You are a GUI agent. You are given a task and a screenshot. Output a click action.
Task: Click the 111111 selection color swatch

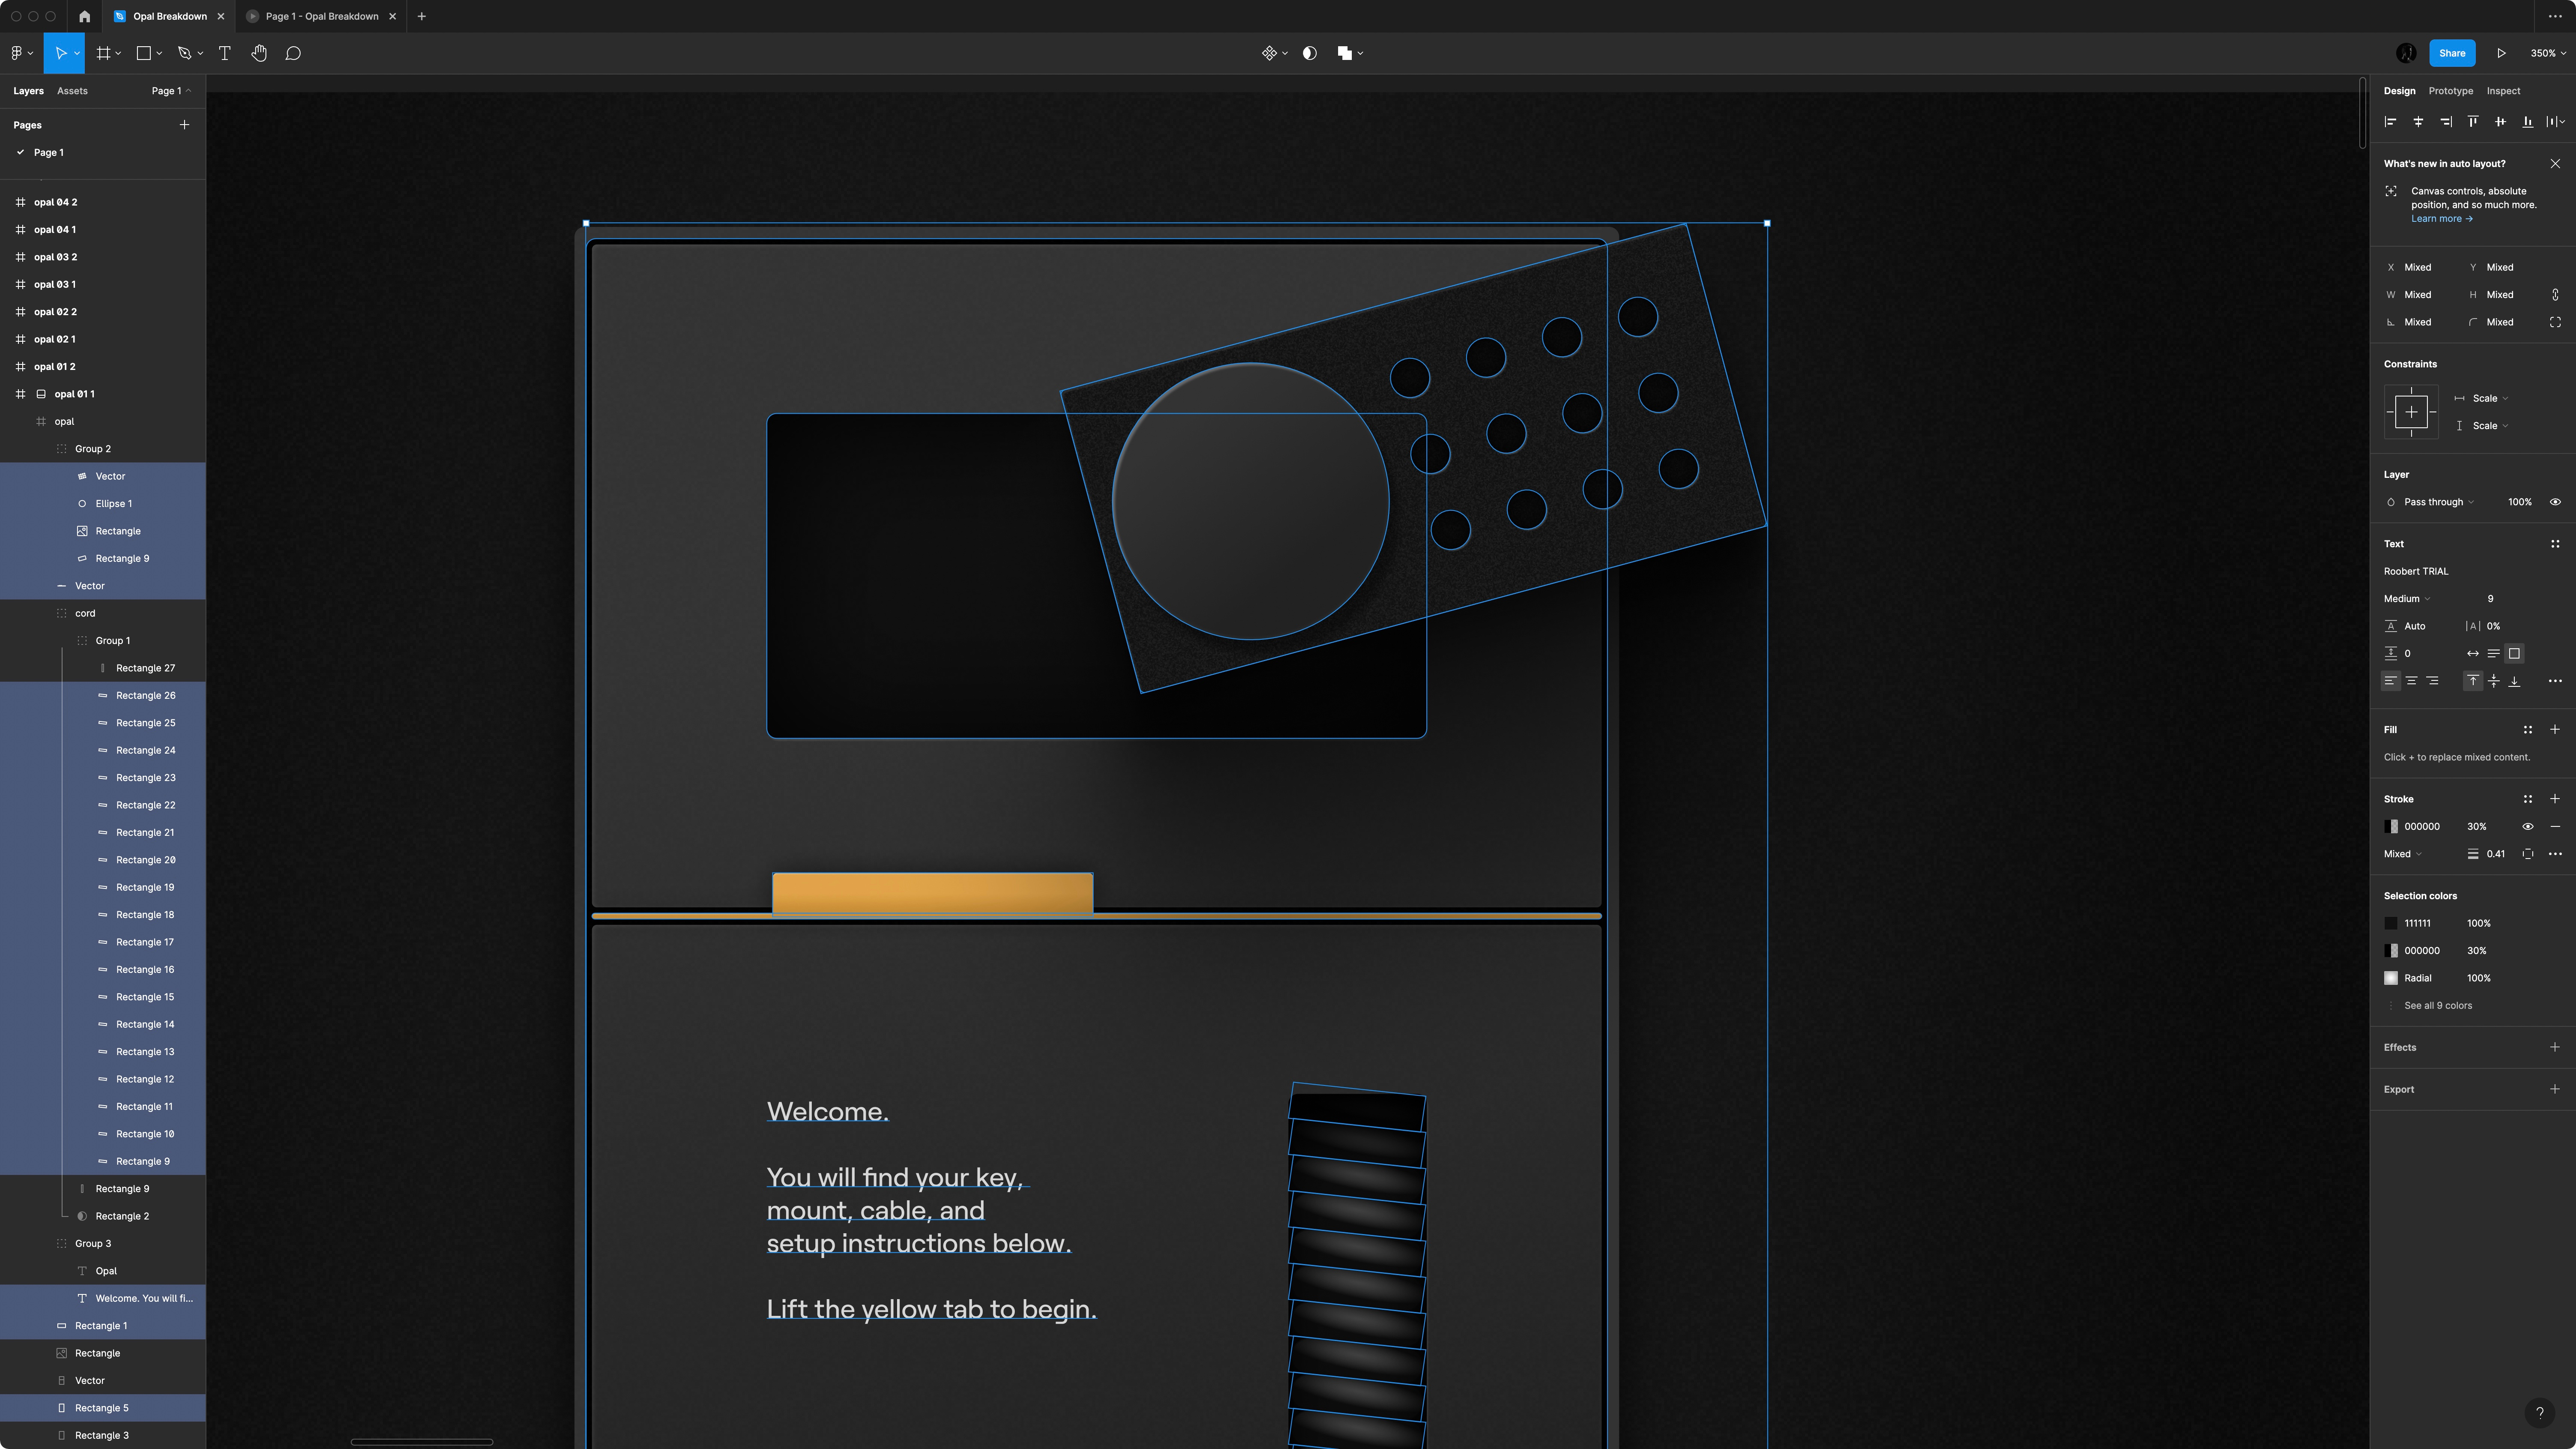point(2391,923)
